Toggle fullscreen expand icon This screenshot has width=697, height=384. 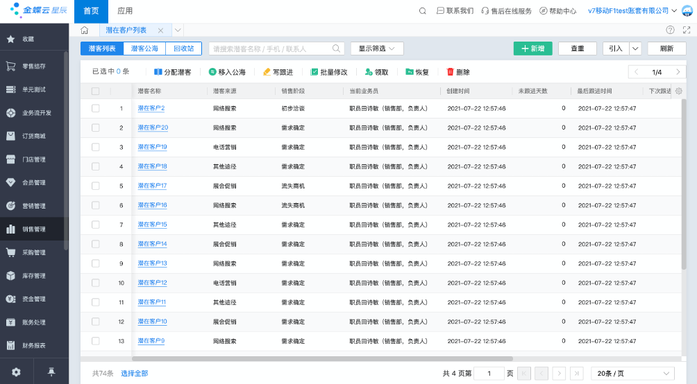coord(687,30)
